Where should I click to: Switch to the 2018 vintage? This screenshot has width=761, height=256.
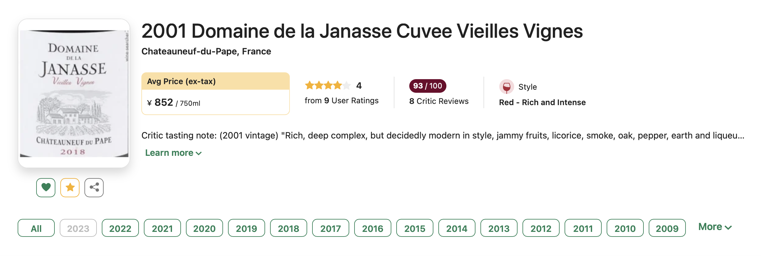289,228
